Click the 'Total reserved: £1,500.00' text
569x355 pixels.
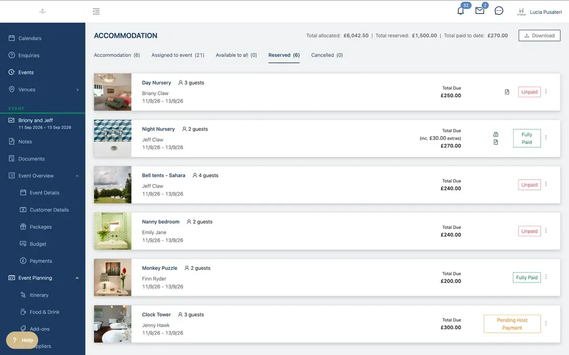pyautogui.click(x=406, y=35)
